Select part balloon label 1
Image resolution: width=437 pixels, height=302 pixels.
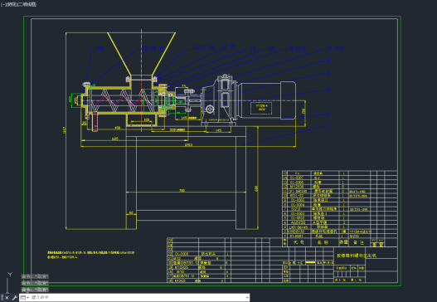(x=328, y=126)
